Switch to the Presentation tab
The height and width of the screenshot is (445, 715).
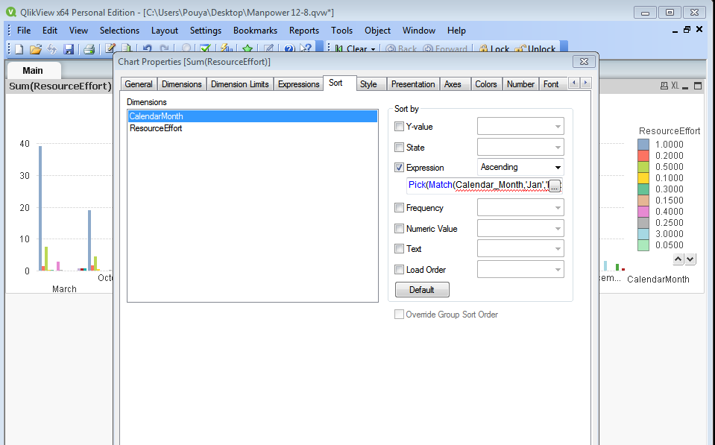pos(413,84)
